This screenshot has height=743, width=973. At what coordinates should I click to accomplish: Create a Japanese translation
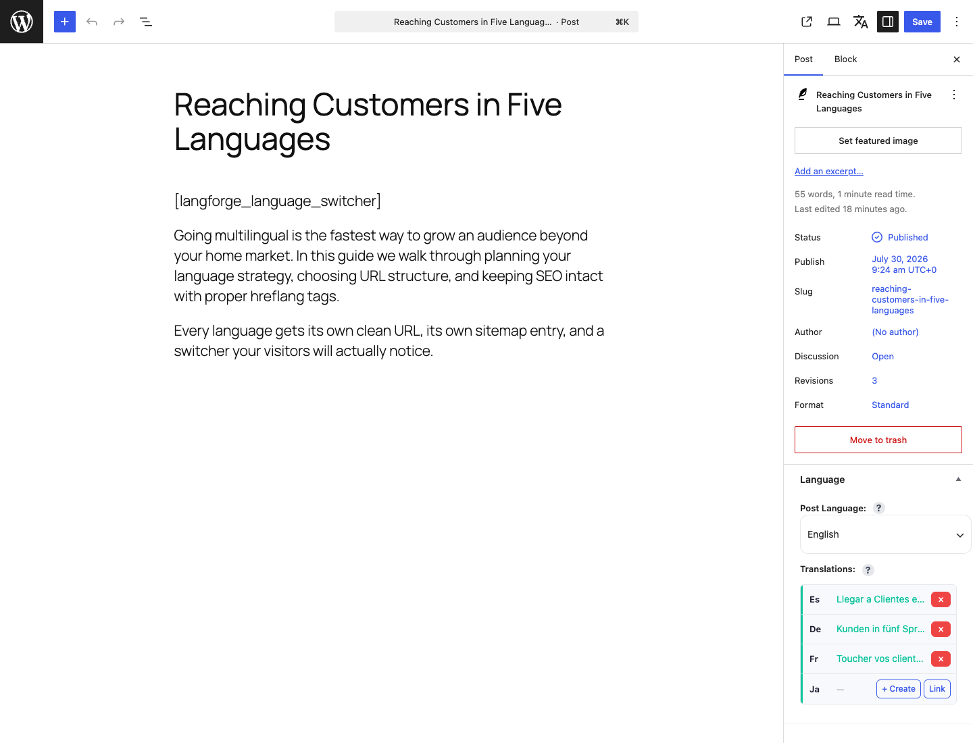(x=899, y=689)
